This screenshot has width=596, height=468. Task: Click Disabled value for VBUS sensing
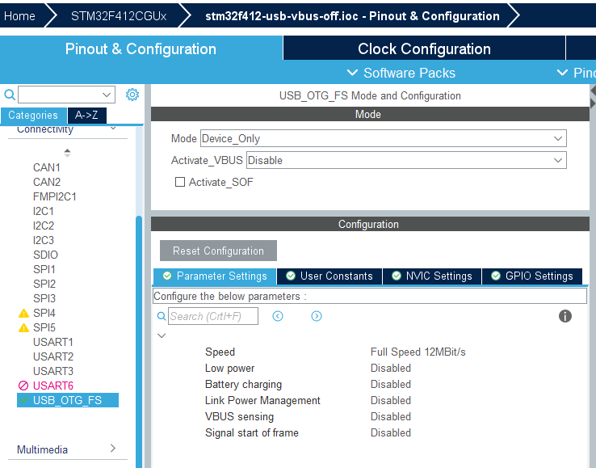click(391, 416)
